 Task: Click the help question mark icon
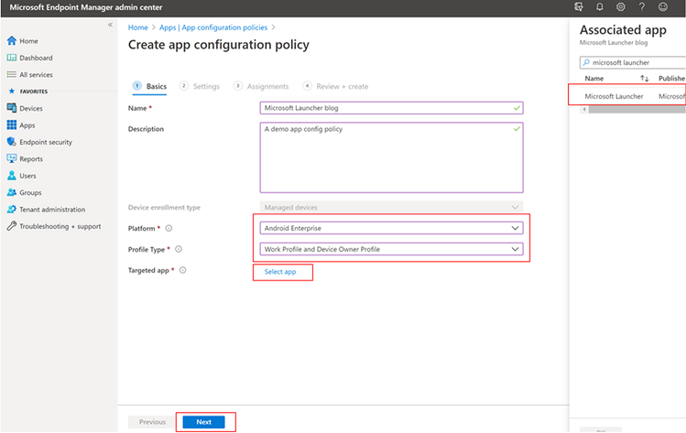[x=641, y=7]
